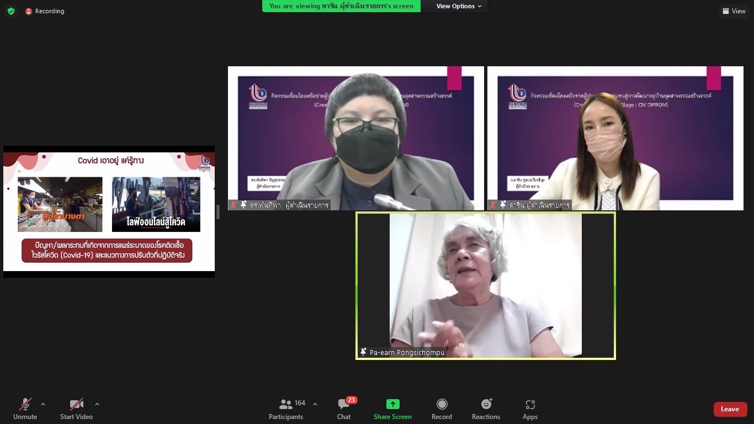
Task: Leave the meeting
Action: click(x=730, y=409)
